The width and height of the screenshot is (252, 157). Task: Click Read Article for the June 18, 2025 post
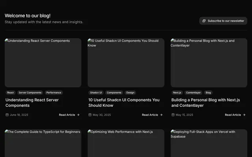click(x=69, y=115)
